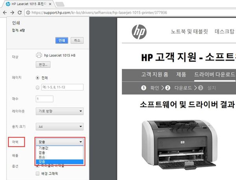Choose 최소 in the margins list
Image resolution: width=236 pixels, height=180 pixels.
(x=59, y=157)
